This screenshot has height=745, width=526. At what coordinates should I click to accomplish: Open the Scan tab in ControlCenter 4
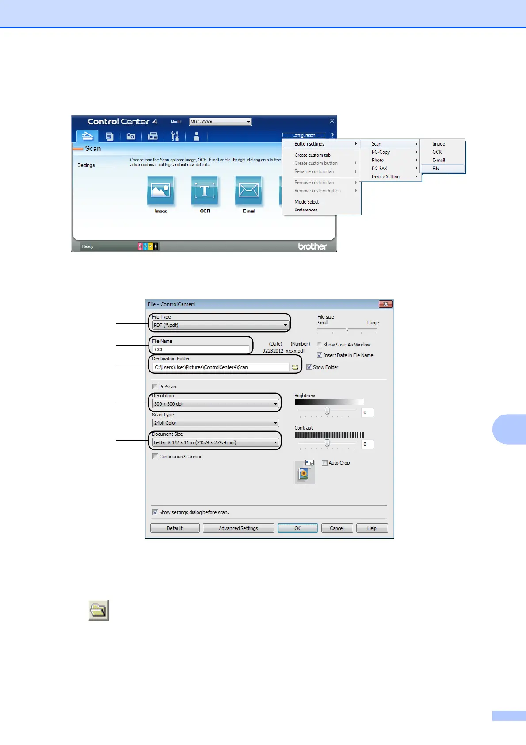[x=88, y=136]
